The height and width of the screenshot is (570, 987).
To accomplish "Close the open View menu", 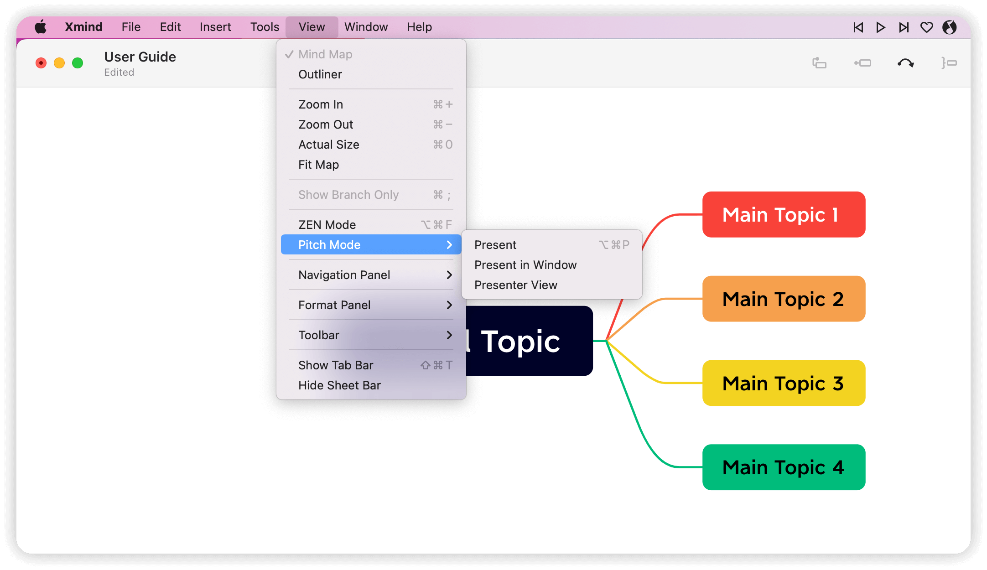I will point(312,27).
